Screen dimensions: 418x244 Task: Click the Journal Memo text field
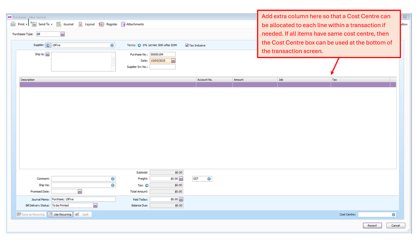[83, 199]
